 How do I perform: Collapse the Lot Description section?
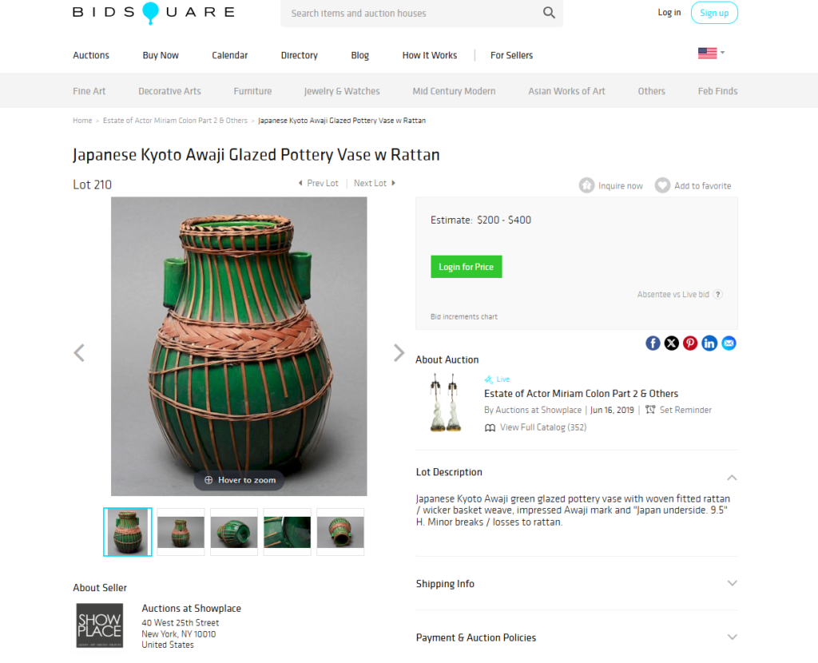(x=732, y=477)
